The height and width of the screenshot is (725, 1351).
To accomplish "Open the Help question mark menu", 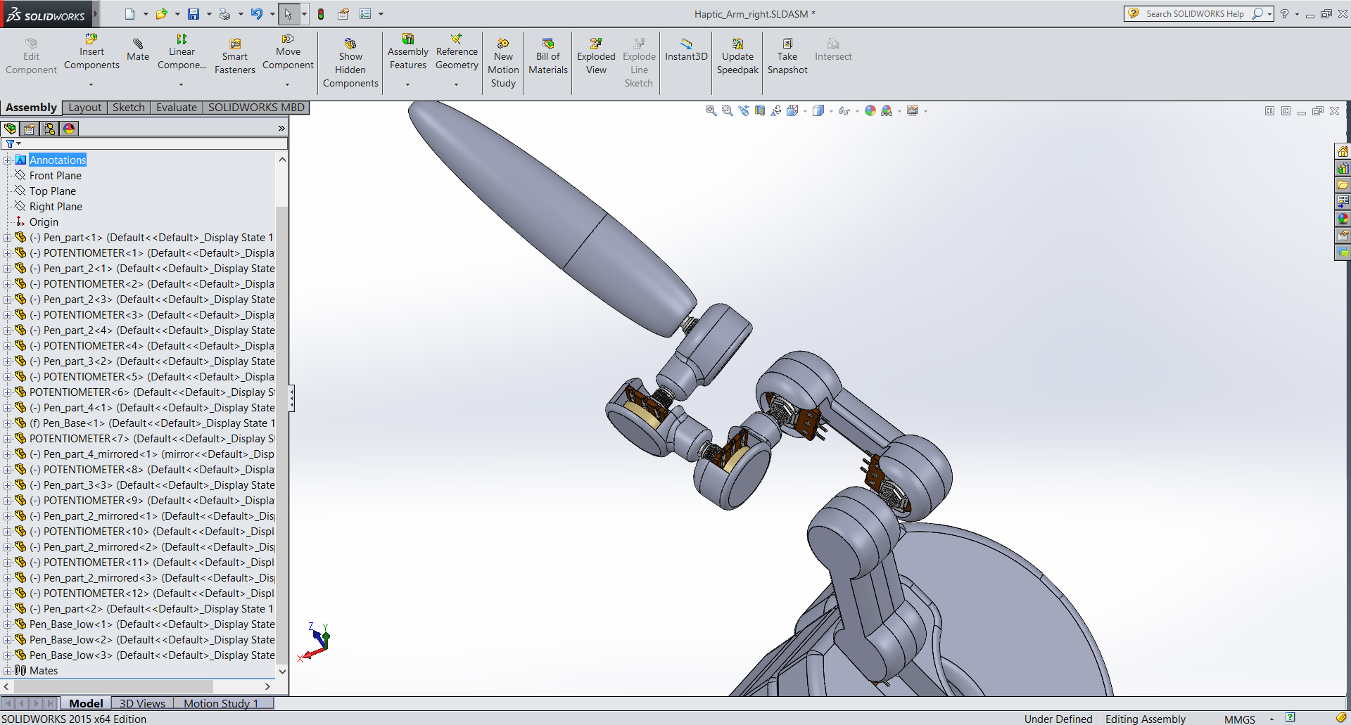I will 1284,14.
